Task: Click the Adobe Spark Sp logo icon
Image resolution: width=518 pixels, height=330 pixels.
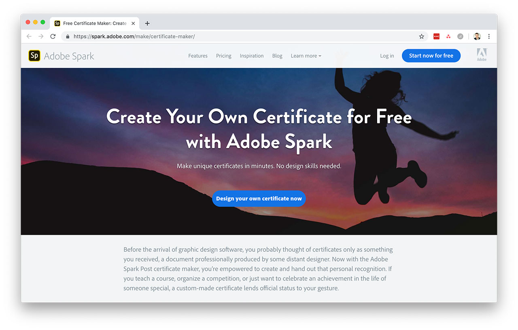Action: pyautogui.click(x=34, y=56)
